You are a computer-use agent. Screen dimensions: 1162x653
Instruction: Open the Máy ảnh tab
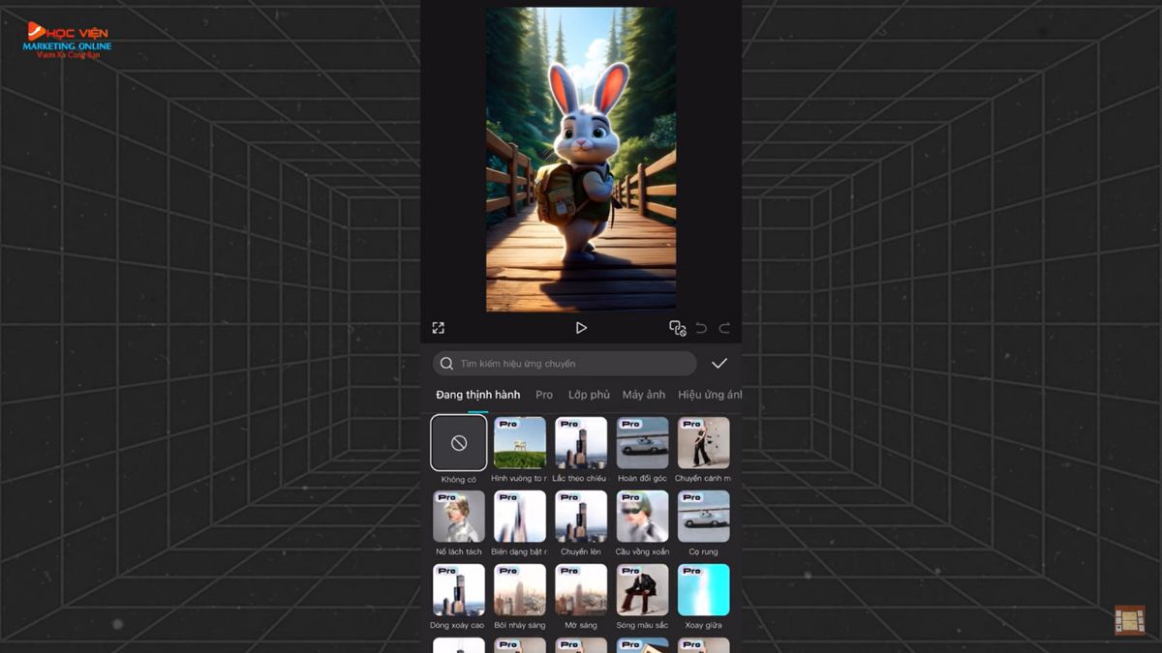click(644, 395)
